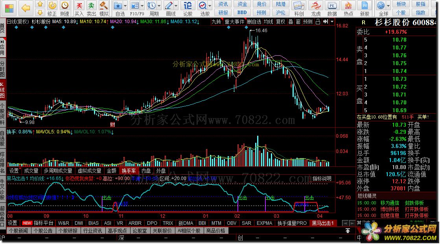440x244 pixels.
Task: Open the 自选 favorites folder icon
Action: (118, 5)
